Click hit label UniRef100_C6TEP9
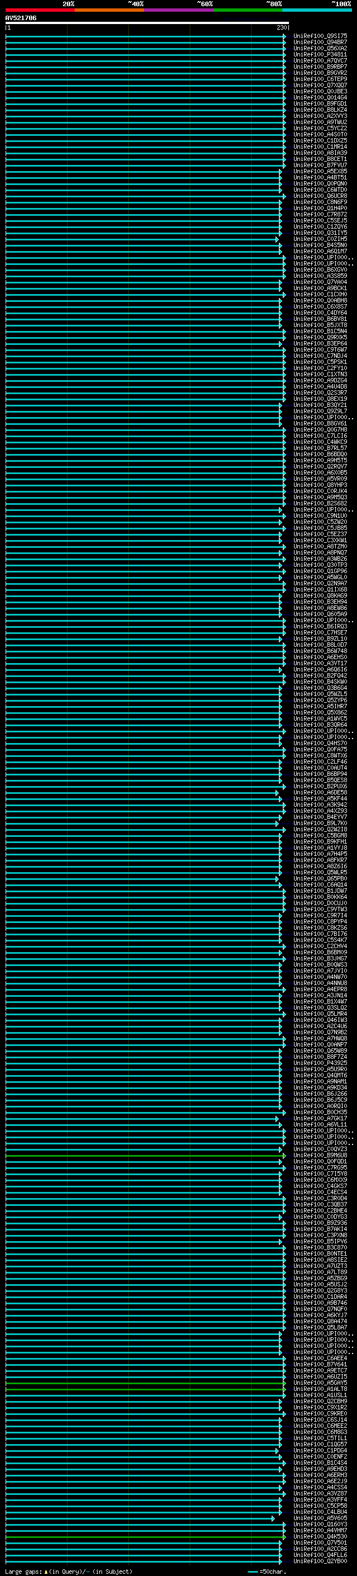This screenshot has width=357, height=1576. 320,79
